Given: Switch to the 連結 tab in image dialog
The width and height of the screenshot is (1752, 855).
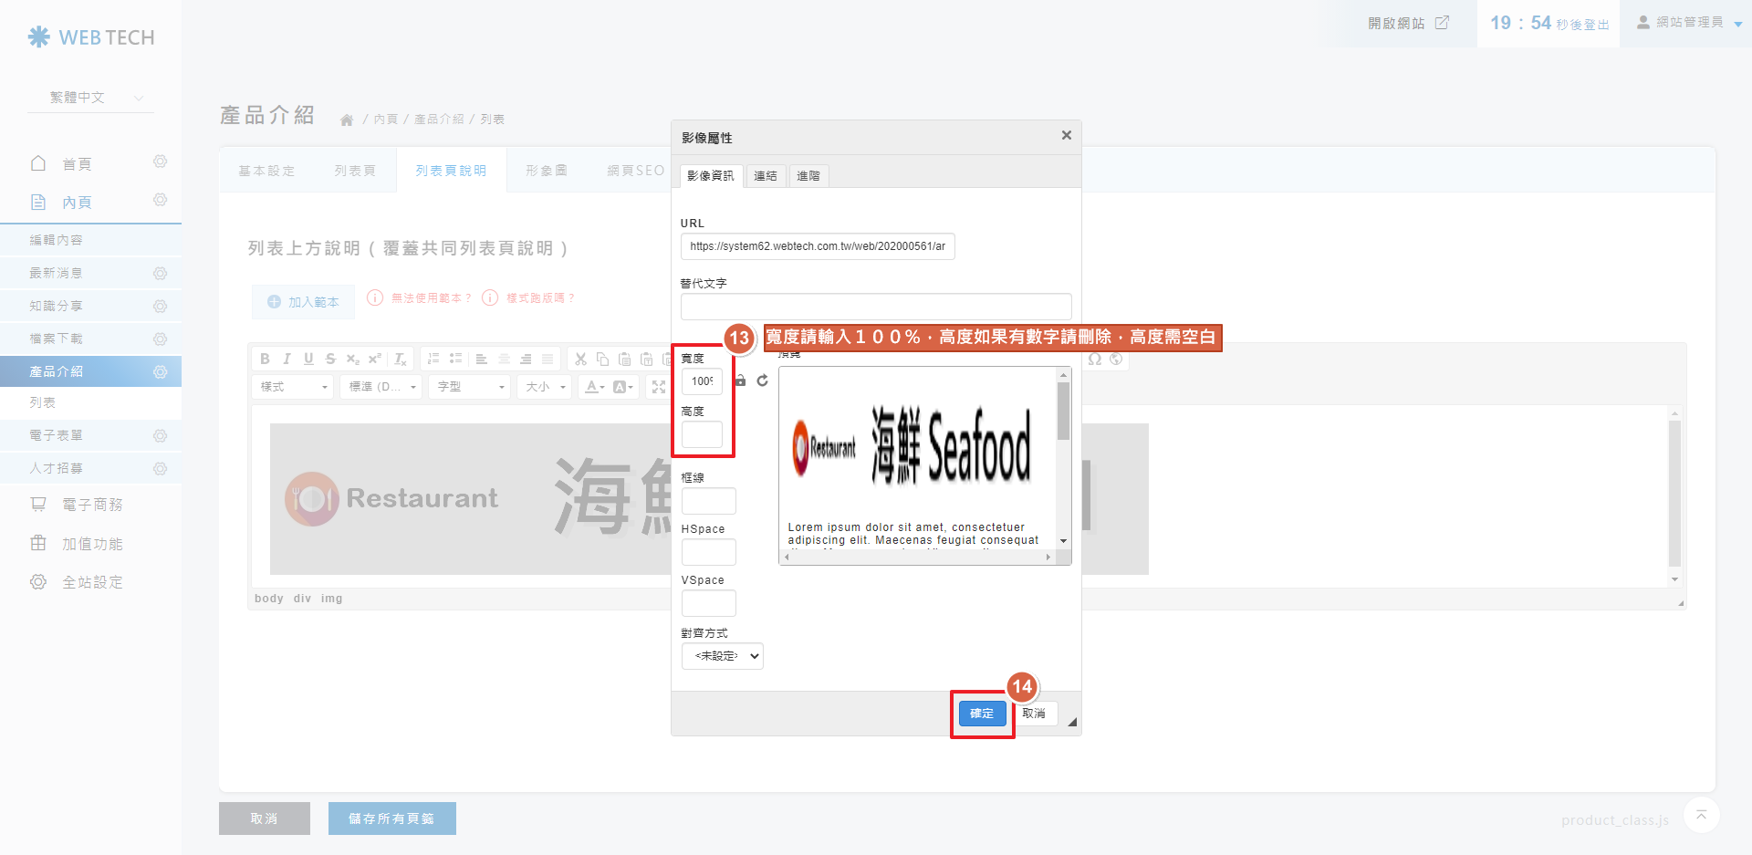Looking at the screenshot, I should tap(765, 176).
